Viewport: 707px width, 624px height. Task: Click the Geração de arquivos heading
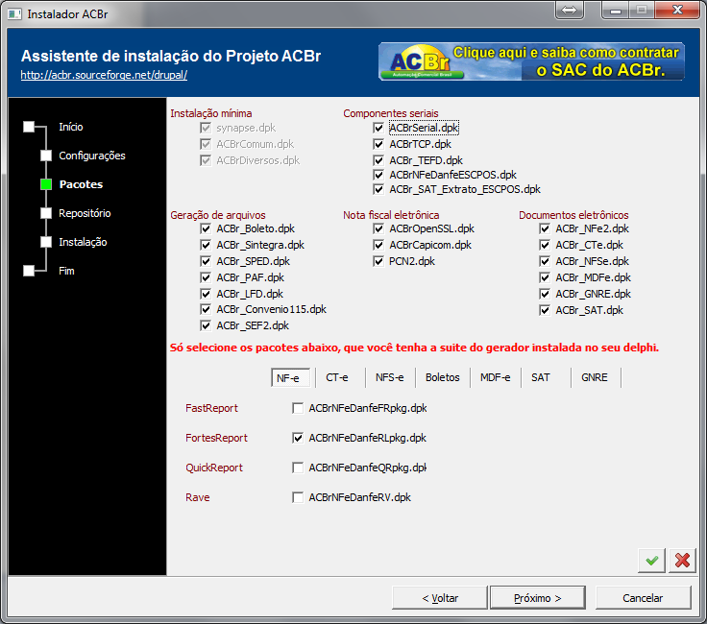coord(218,215)
